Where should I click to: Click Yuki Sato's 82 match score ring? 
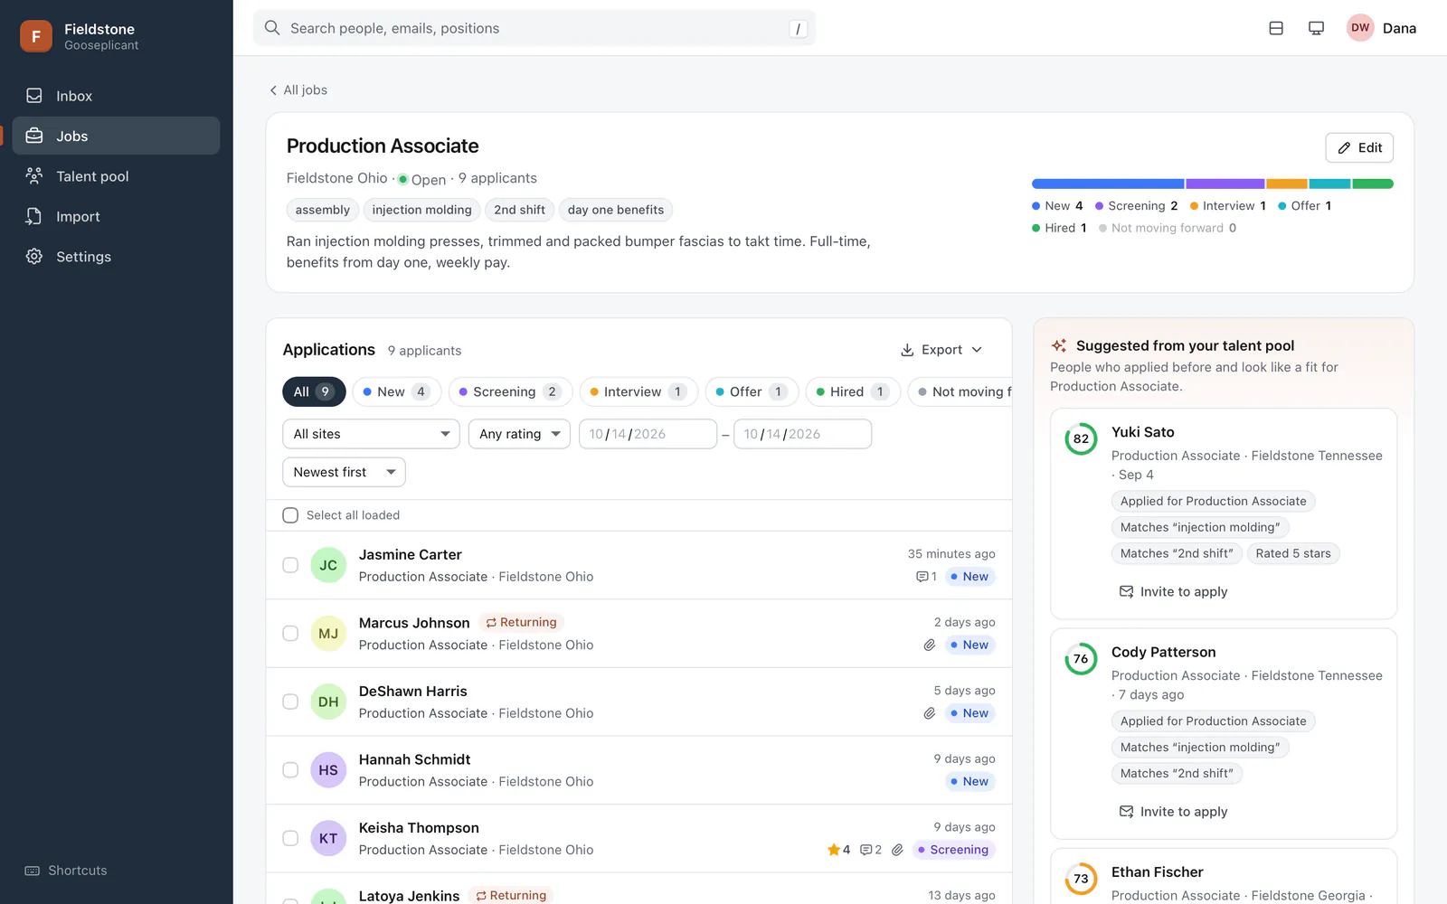(1081, 439)
